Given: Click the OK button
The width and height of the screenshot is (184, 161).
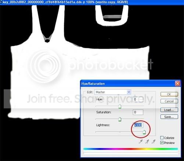Looking at the screenshot, I should 169,94.
